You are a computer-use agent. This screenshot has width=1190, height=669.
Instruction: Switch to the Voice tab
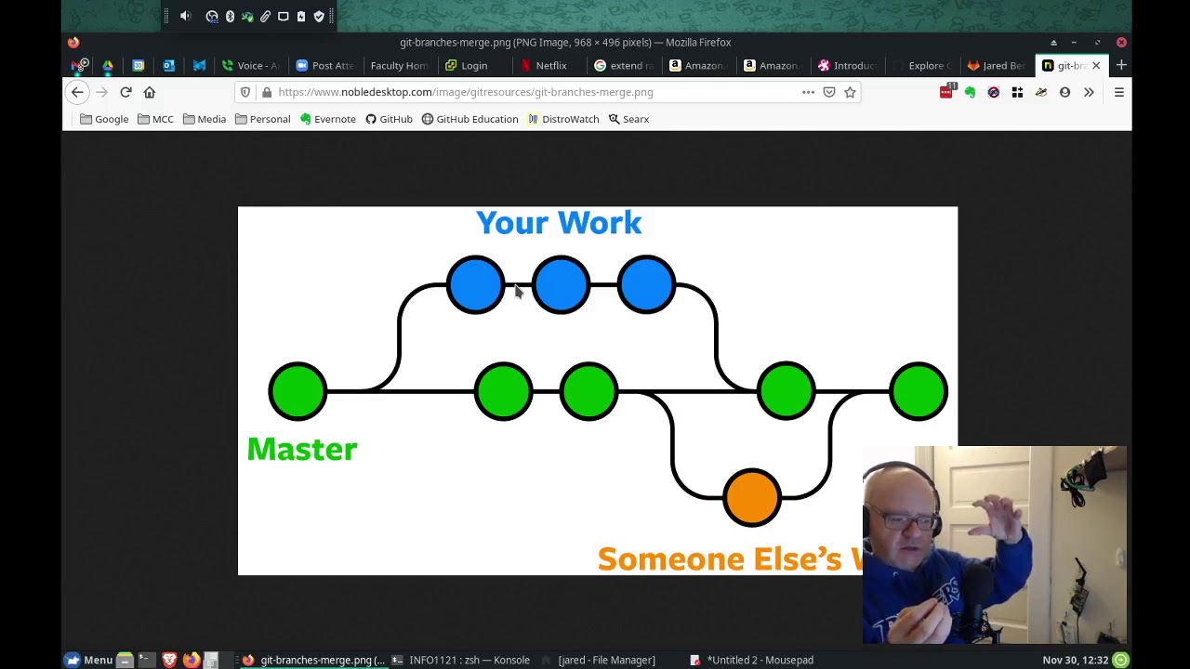(x=250, y=65)
